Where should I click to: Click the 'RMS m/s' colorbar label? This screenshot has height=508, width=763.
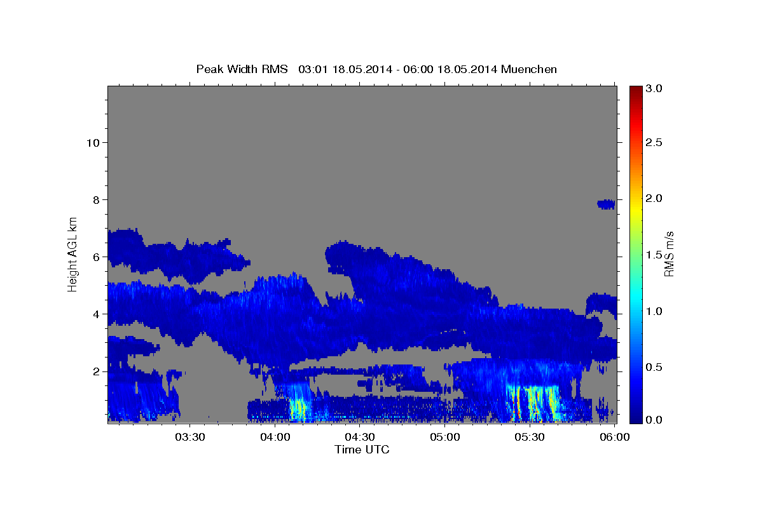coord(669,254)
